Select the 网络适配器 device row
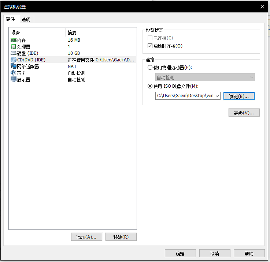This screenshot has height=262, width=270. [x=73, y=66]
